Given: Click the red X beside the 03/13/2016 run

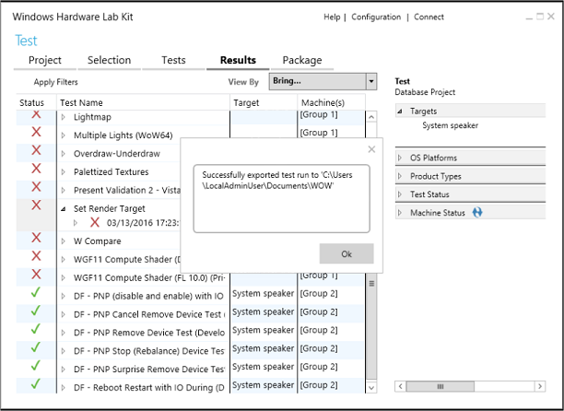Looking at the screenshot, I should click(95, 222).
